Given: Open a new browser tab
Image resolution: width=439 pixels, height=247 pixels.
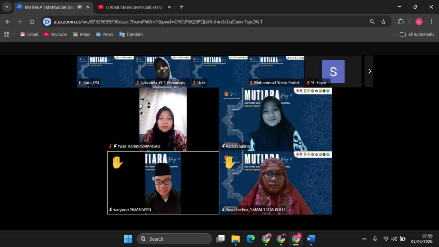Looking at the screenshot, I should pyautogui.click(x=182, y=7).
